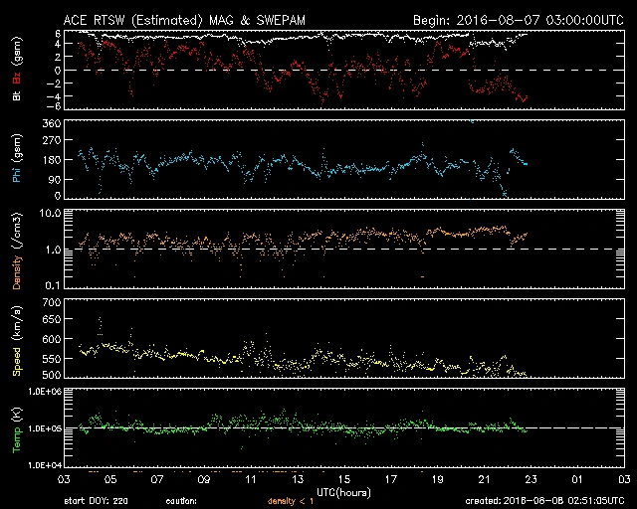Click the "(K)" temperature unit label
Image resolution: width=637 pixels, height=509 pixels.
coord(17,414)
